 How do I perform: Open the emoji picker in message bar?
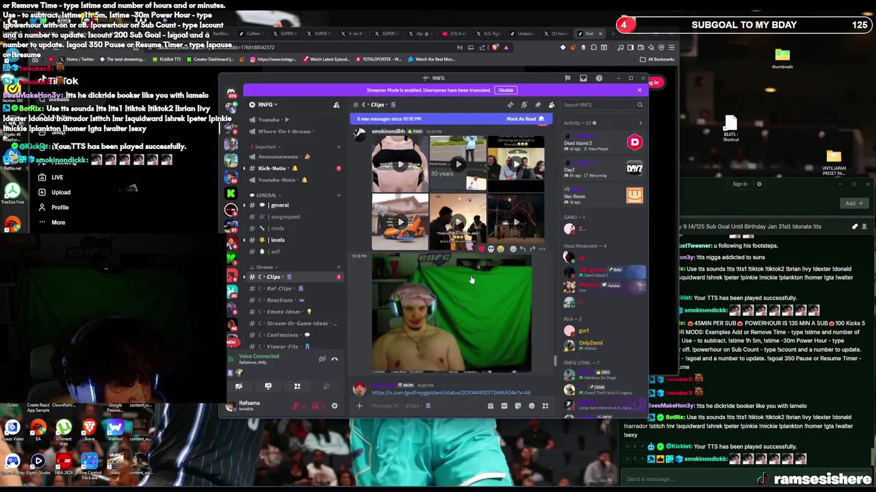[x=532, y=406]
